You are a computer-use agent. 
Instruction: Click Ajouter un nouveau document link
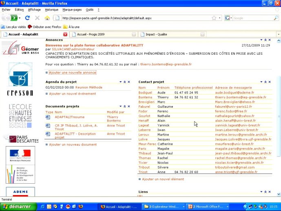(73, 144)
